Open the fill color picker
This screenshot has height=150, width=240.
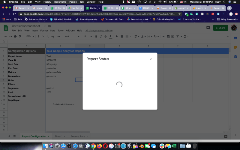117,36
